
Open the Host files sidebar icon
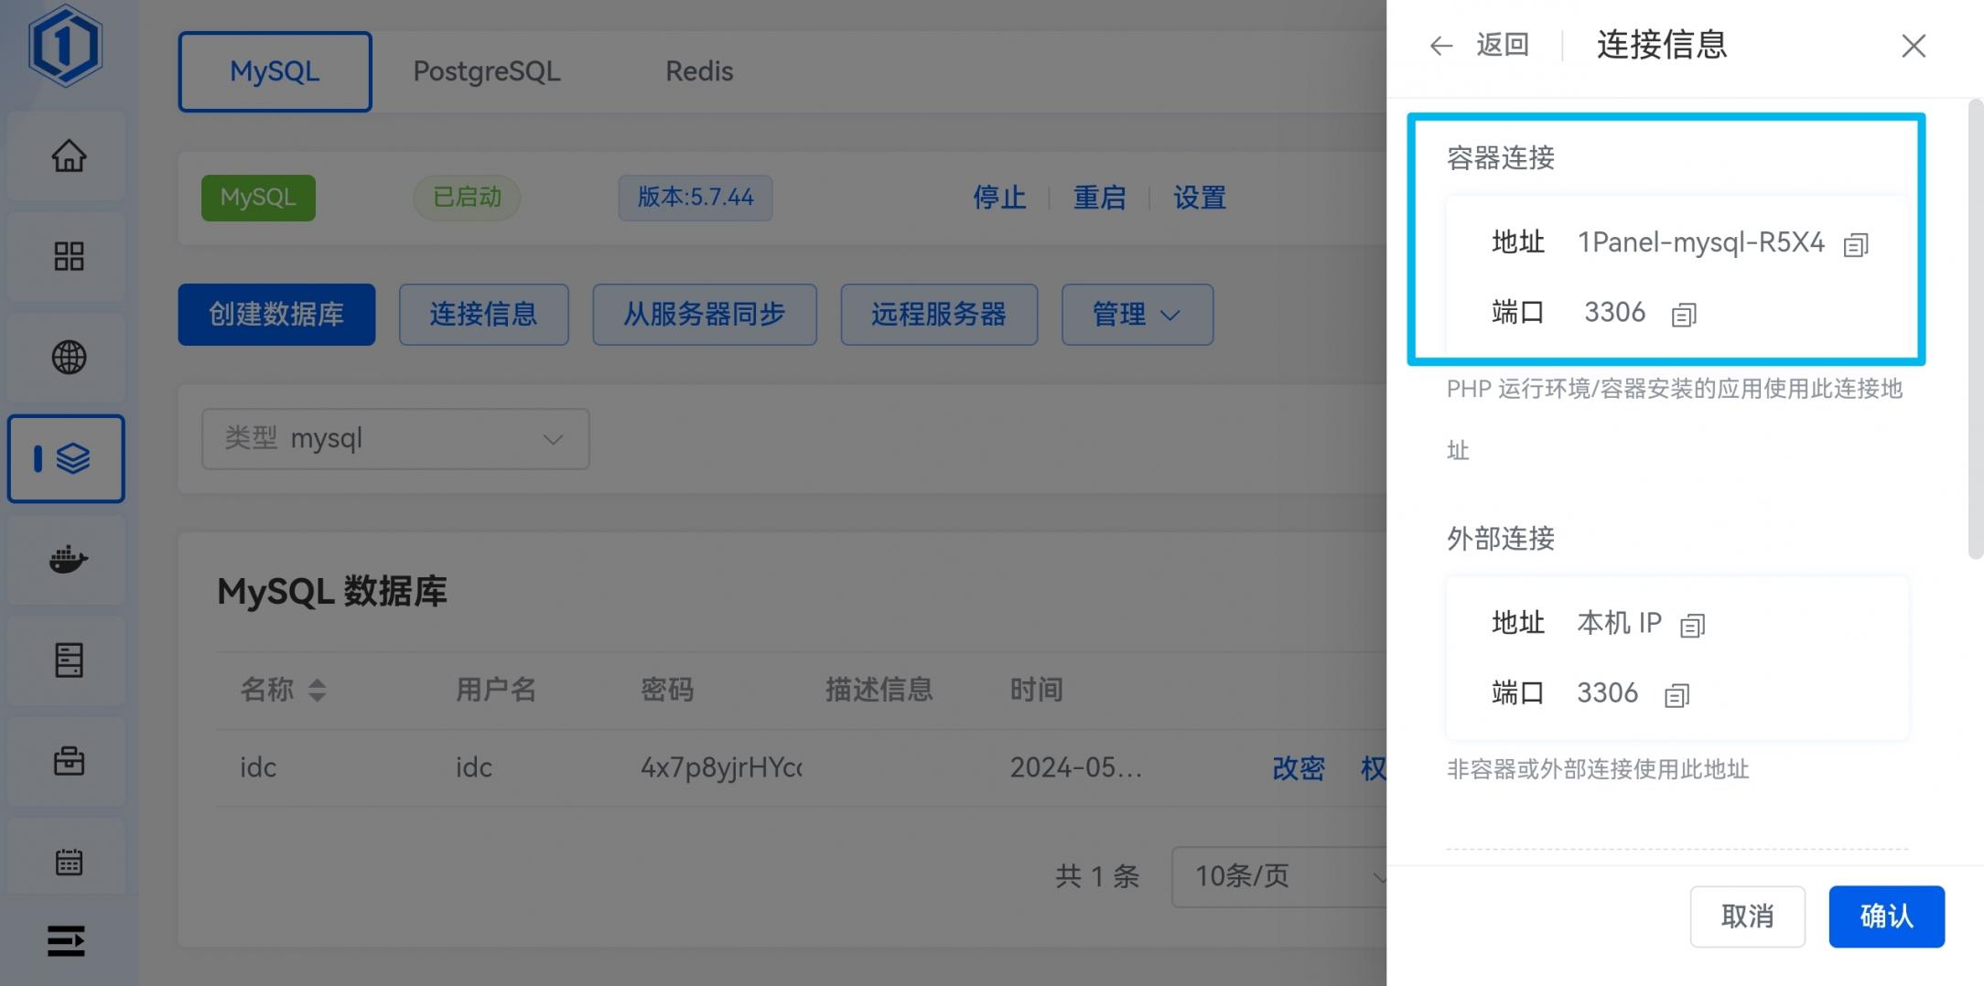coord(69,659)
